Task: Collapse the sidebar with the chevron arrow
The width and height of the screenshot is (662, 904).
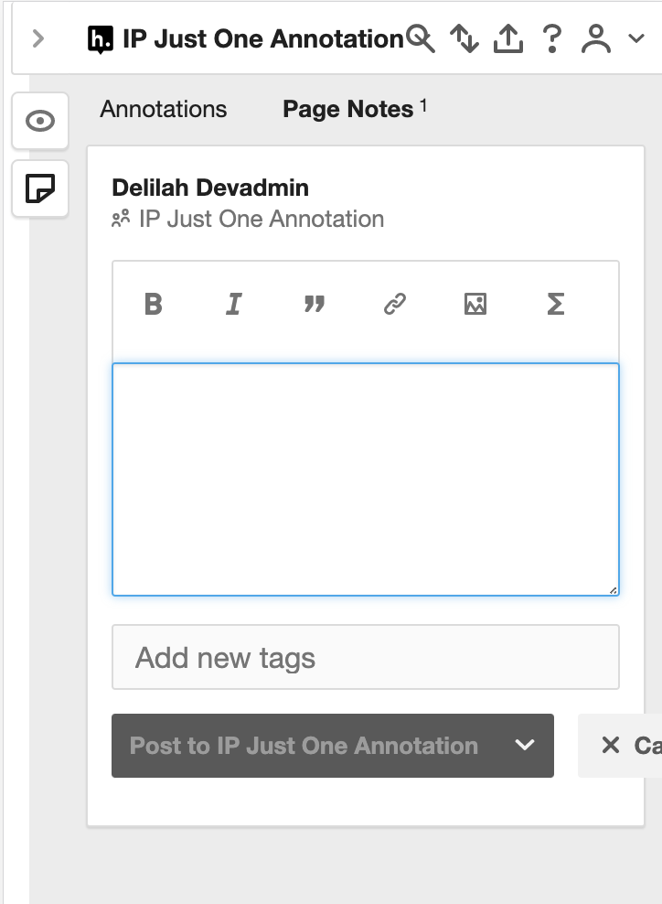Action: [38, 38]
